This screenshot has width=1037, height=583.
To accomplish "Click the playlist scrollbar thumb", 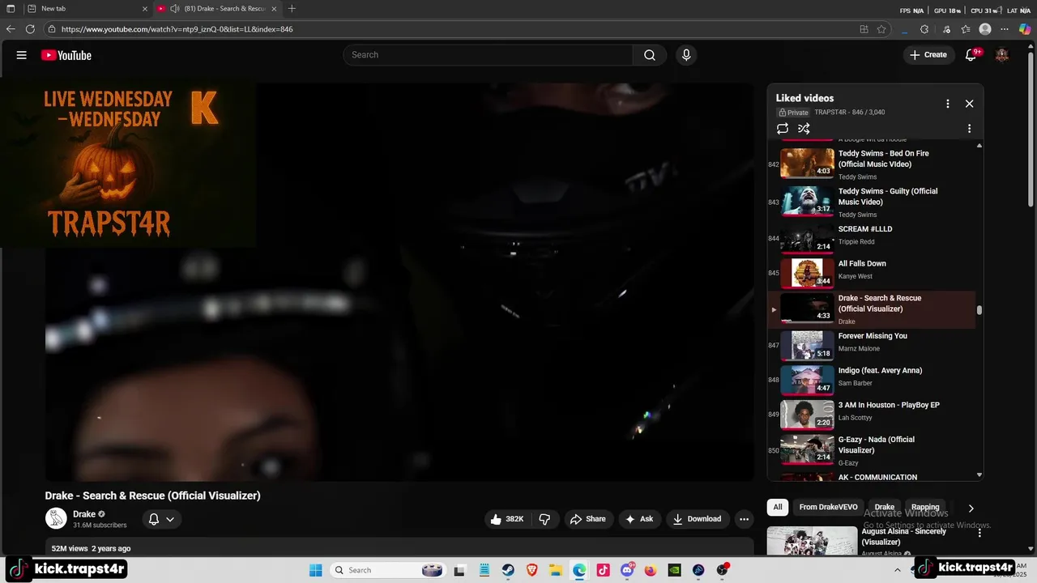I will (979, 309).
